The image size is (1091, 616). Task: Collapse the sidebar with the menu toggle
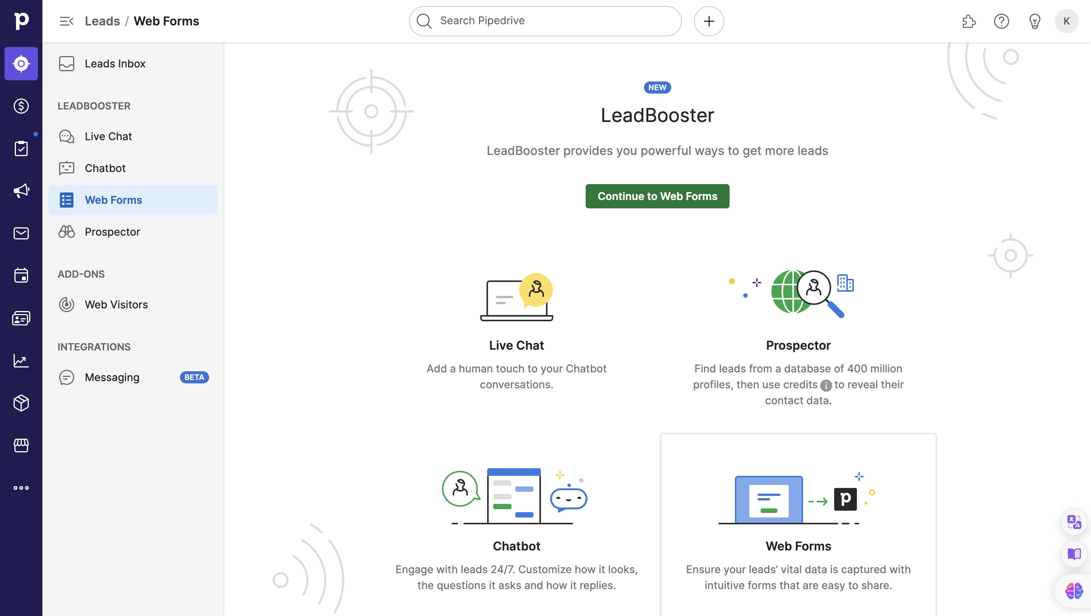coord(67,21)
